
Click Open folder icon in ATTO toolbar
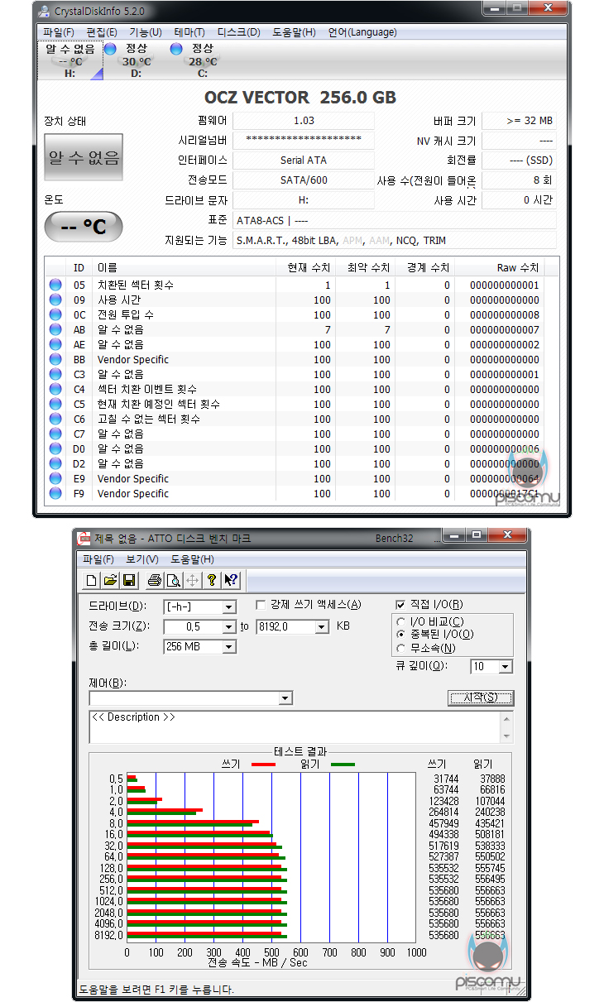click(x=109, y=580)
